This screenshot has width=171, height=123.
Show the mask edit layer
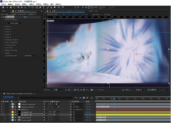(x=2, y=117)
